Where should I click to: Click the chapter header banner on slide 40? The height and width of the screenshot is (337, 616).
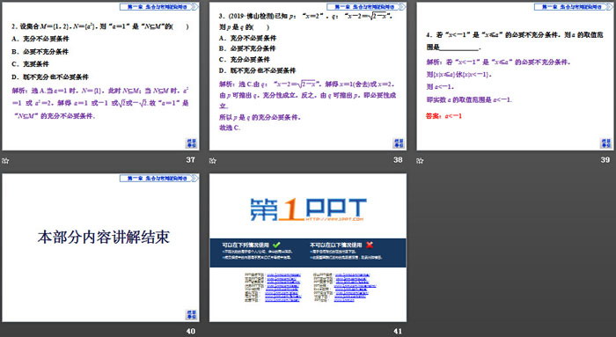(x=159, y=179)
